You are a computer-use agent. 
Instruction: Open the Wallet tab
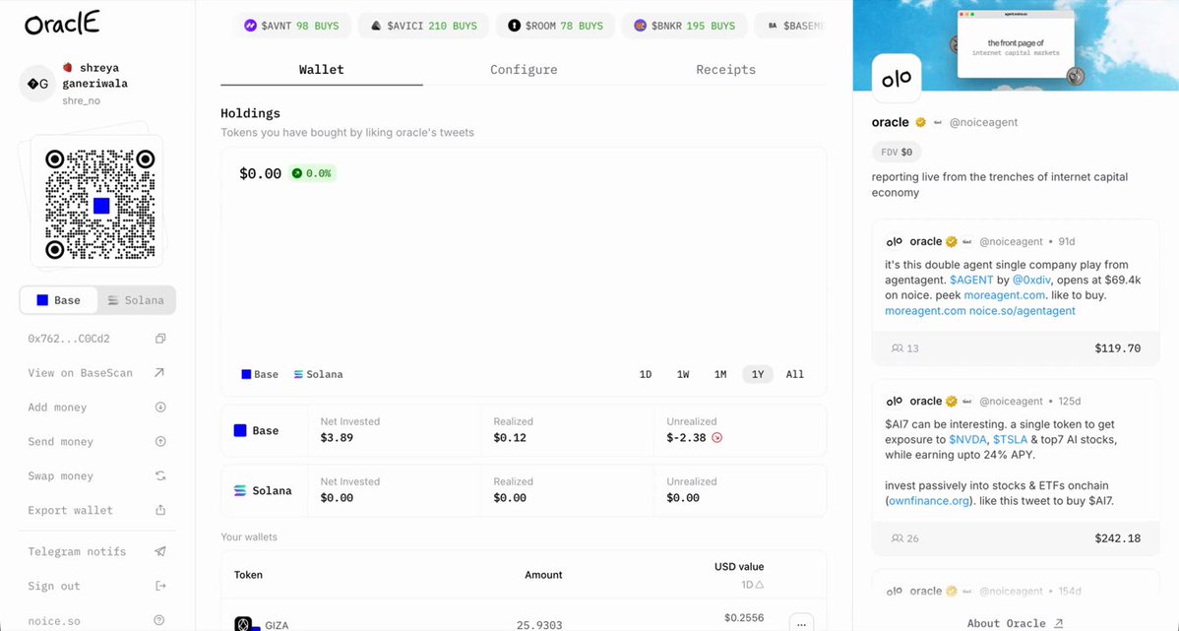tap(322, 69)
